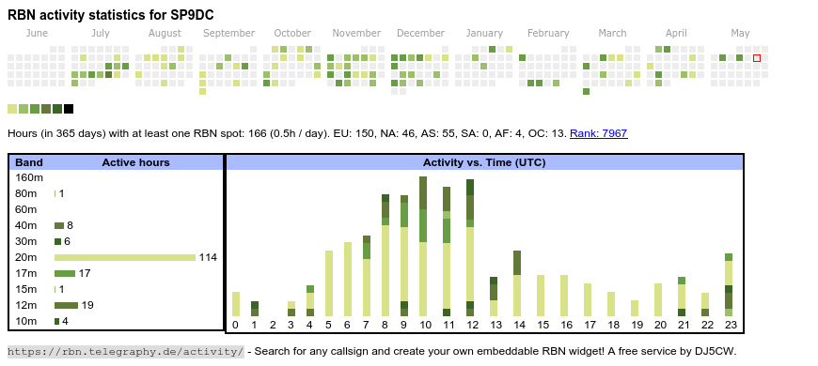Click the 40m band bar showing 8 hours
The image size is (818, 366).
point(59,226)
